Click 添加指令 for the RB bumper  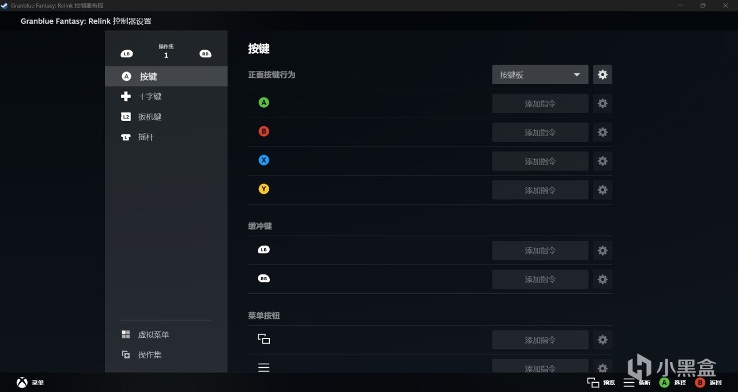[x=540, y=280]
